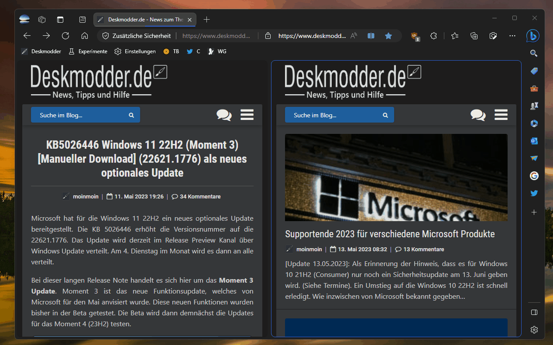553x345 pixels.
Task: Select the Deskmodder.de News tab
Action: (x=145, y=19)
